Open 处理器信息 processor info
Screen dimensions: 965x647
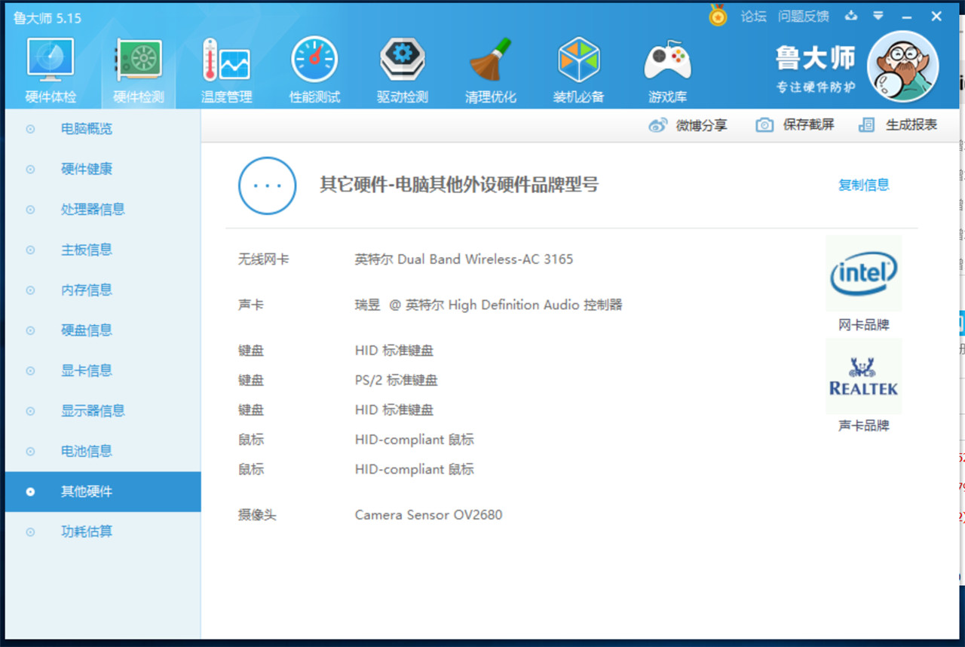[x=103, y=210]
